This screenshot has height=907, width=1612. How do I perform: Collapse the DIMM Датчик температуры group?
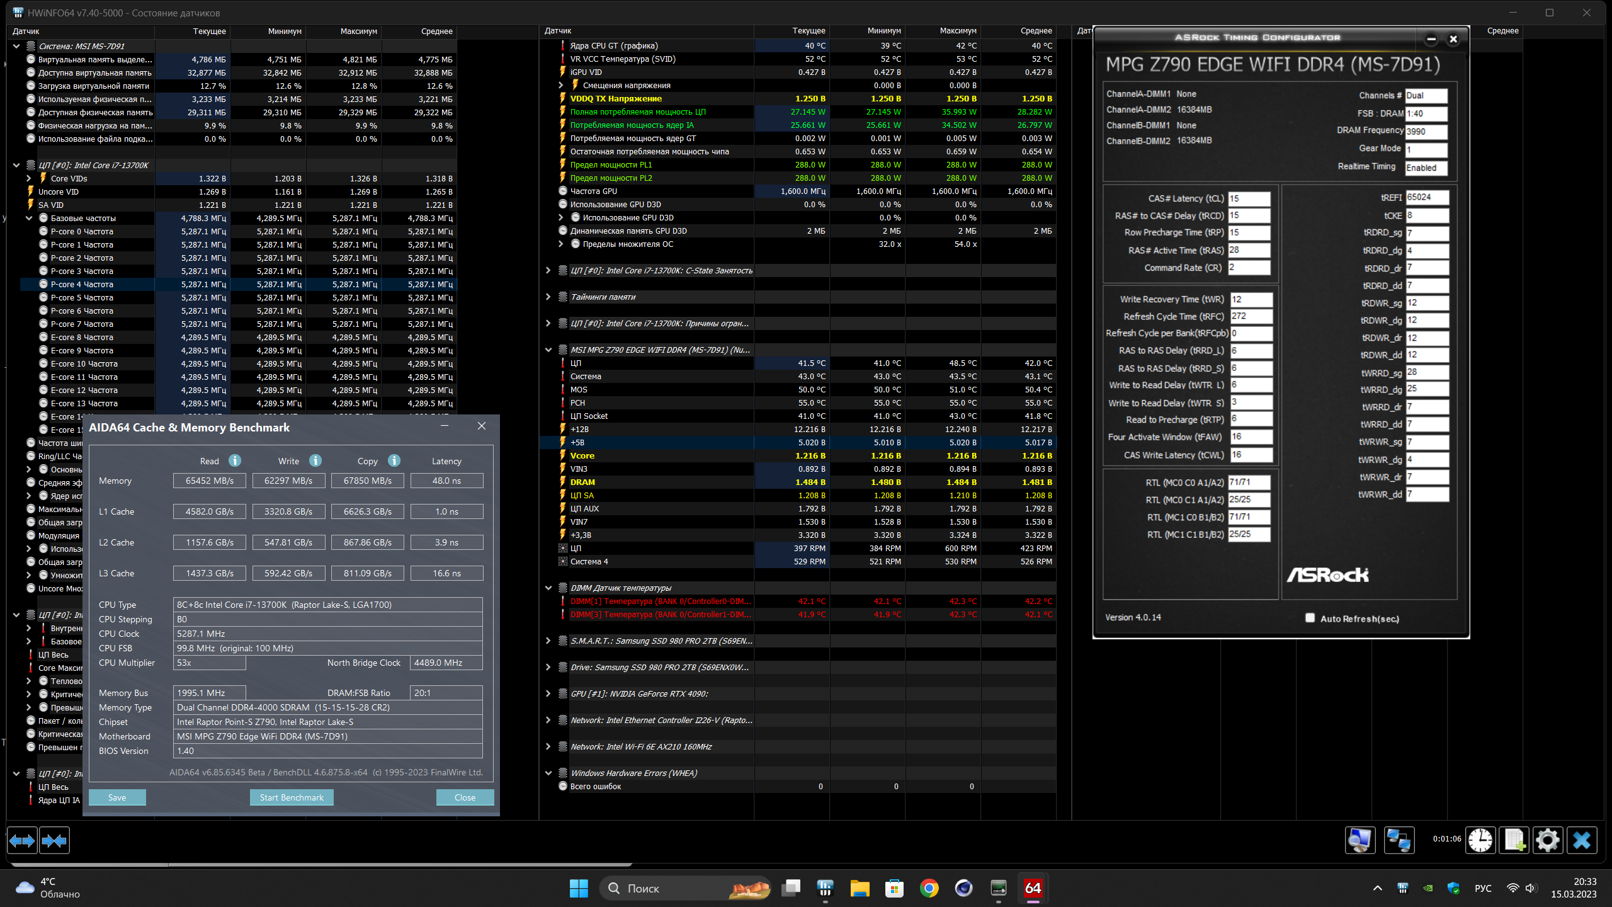(548, 588)
